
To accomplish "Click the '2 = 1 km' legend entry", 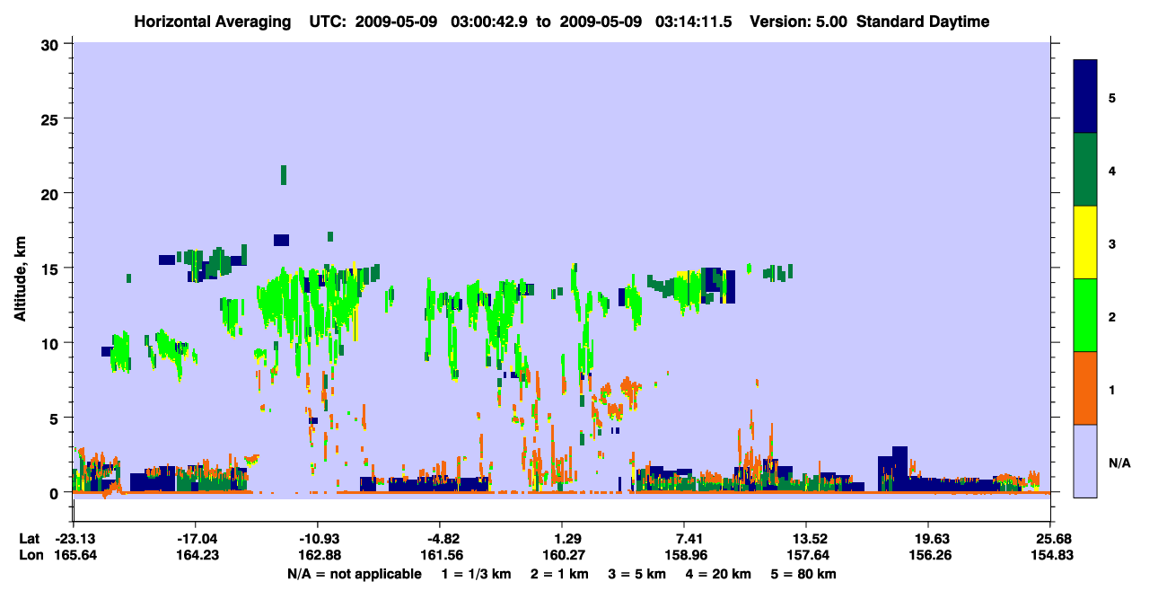I will [559, 574].
